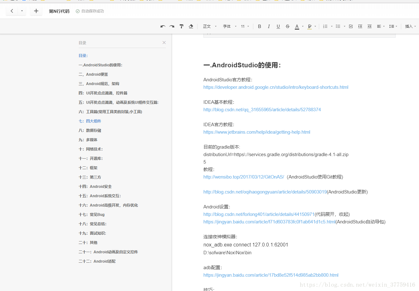The image size is (419, 291).
Task: Click the 自动保存成功 save status
Action: click(90, 11)
